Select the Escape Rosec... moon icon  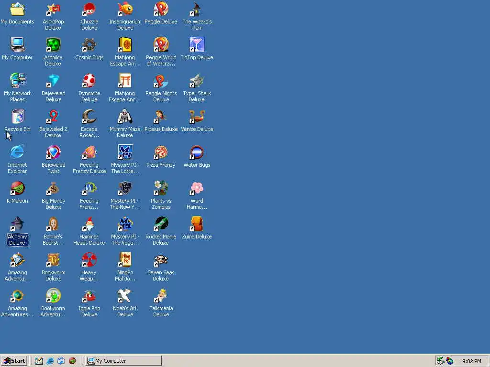click(x=89, y=117)
